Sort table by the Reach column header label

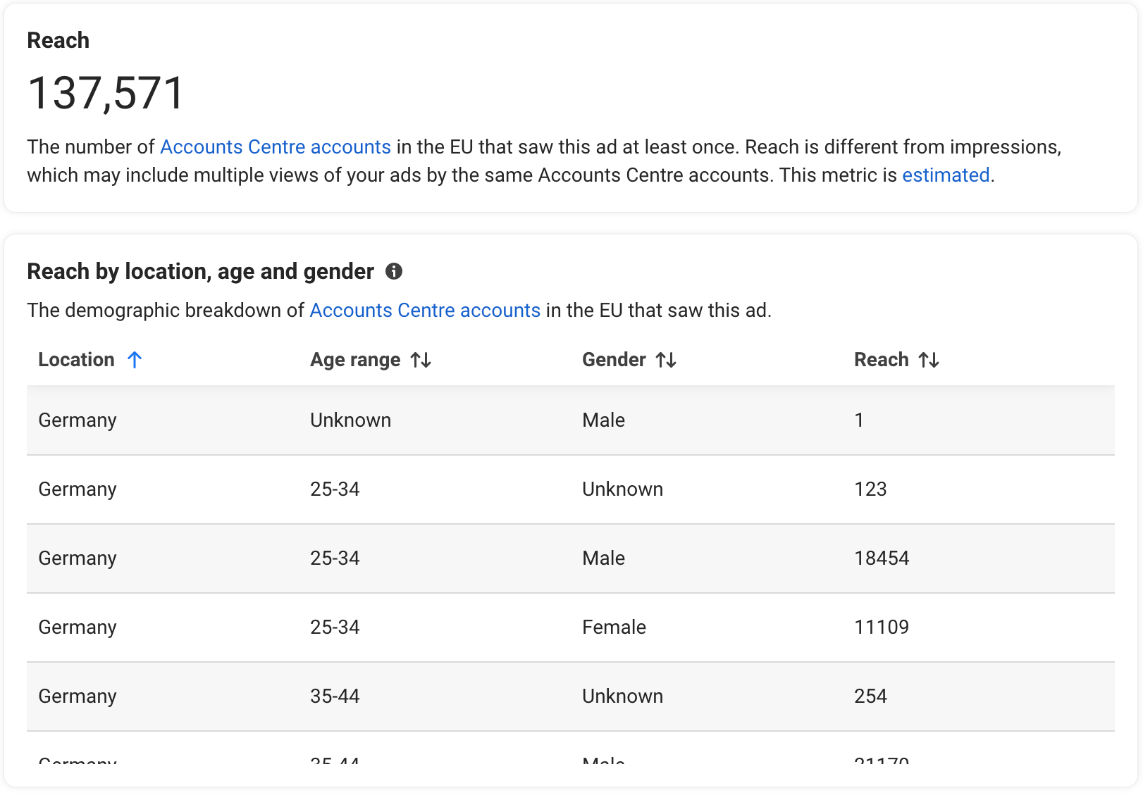(881, 360)
